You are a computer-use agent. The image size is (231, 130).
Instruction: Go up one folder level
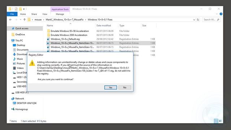(x=25, y=19)
